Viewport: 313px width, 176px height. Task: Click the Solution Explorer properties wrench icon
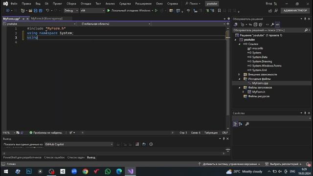click(272, 24)
